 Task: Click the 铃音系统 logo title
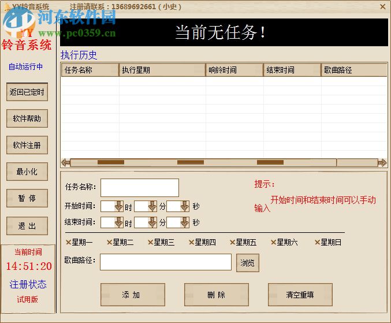pyautogui.click(x=27, y=45)
